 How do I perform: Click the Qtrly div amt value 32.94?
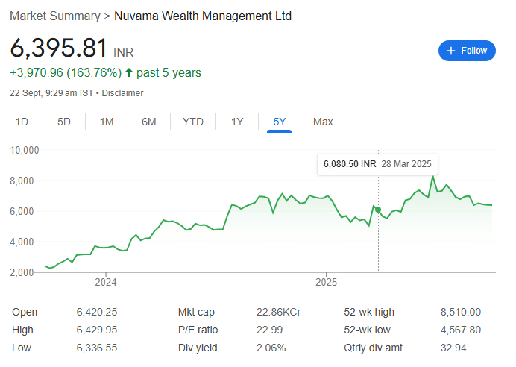[x=453, y=348]
